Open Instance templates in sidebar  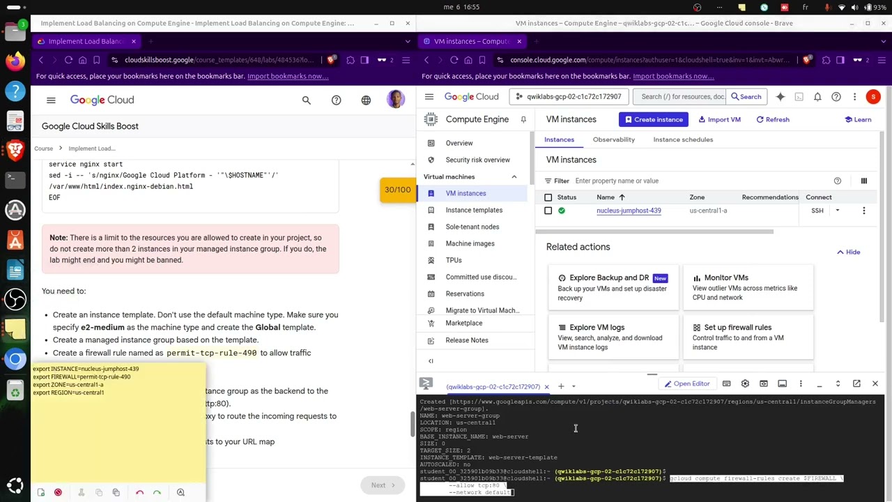point(474,210)
